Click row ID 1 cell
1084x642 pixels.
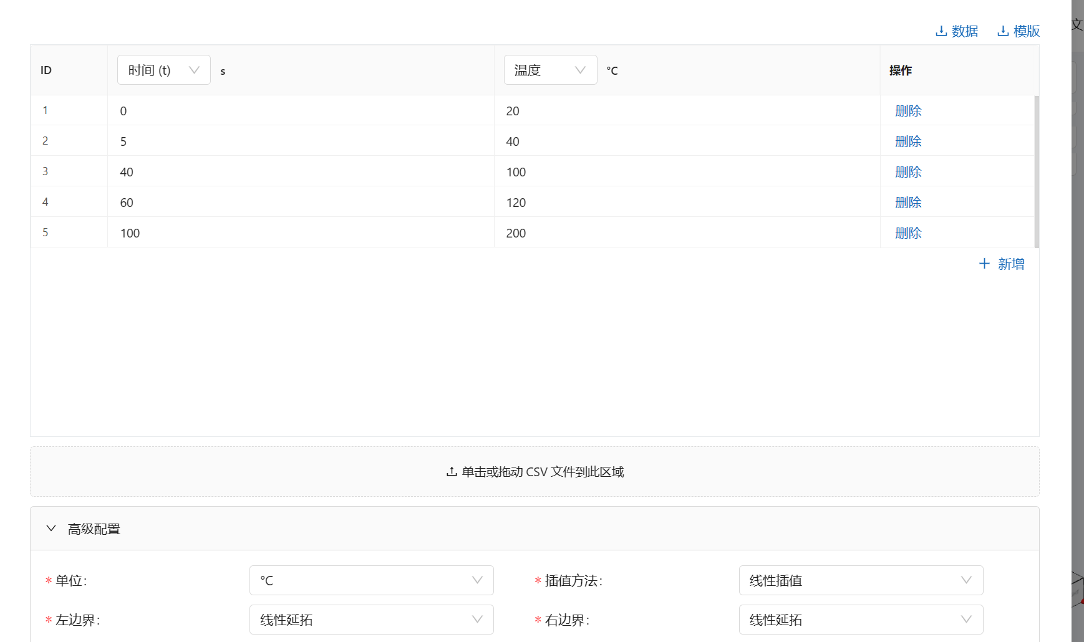click(69, 110)
